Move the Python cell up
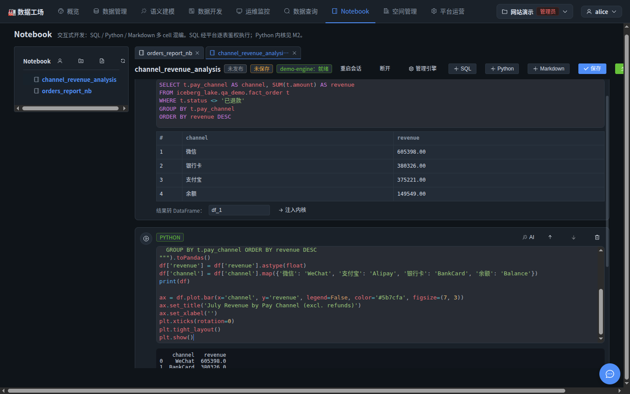Viewport: 630px width, 394px height. 550,237
